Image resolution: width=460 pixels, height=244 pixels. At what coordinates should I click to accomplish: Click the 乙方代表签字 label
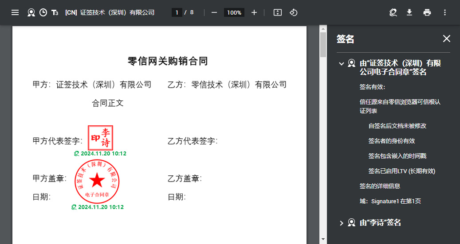(193, 141)
